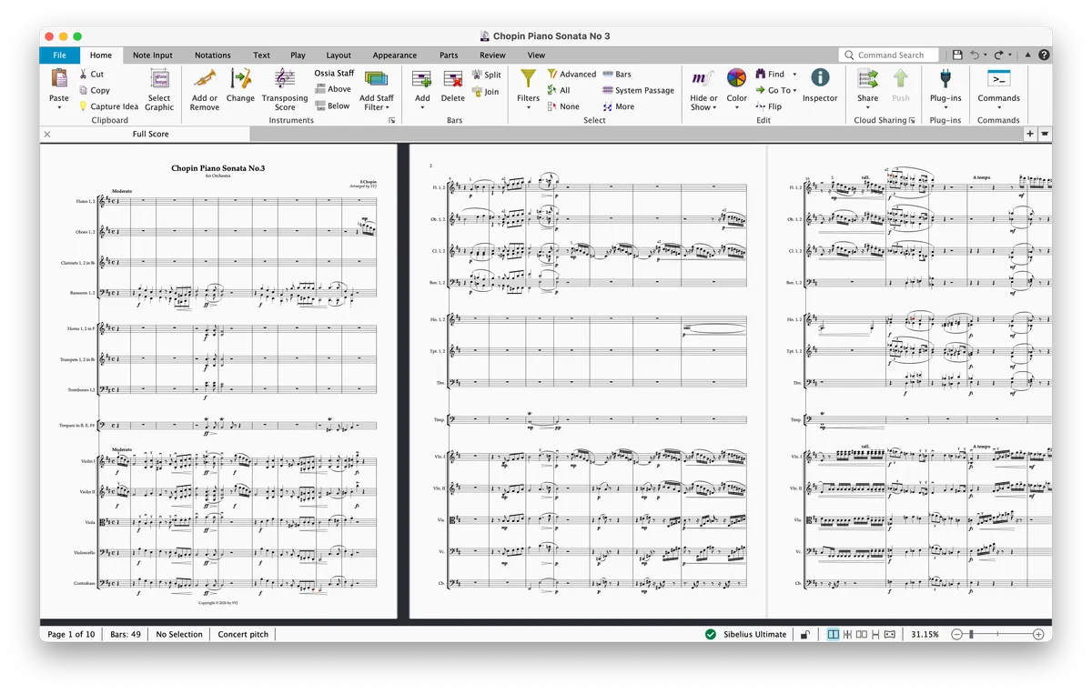Click the Join bars icon
This screenshot has height=694, width=1092.
477,92
